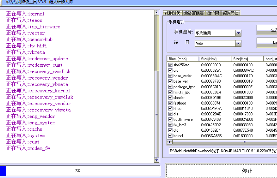The height and width of the screenshot is (178, 277).
Task: Click the log line 正在写入:recovery_vendor
Action: click(x=37, y=78)
